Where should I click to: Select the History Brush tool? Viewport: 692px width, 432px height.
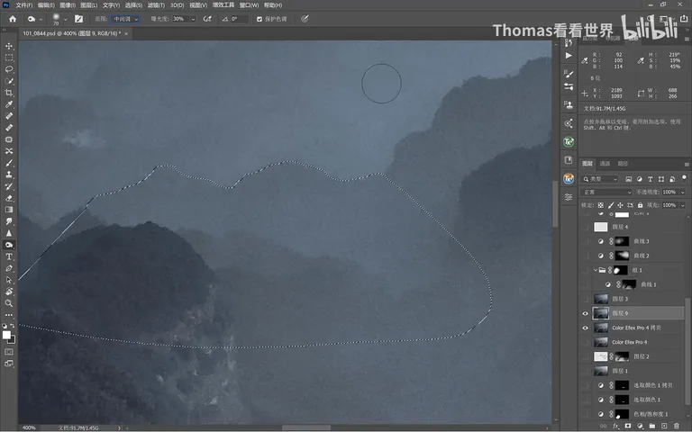(x=9, y=186)
